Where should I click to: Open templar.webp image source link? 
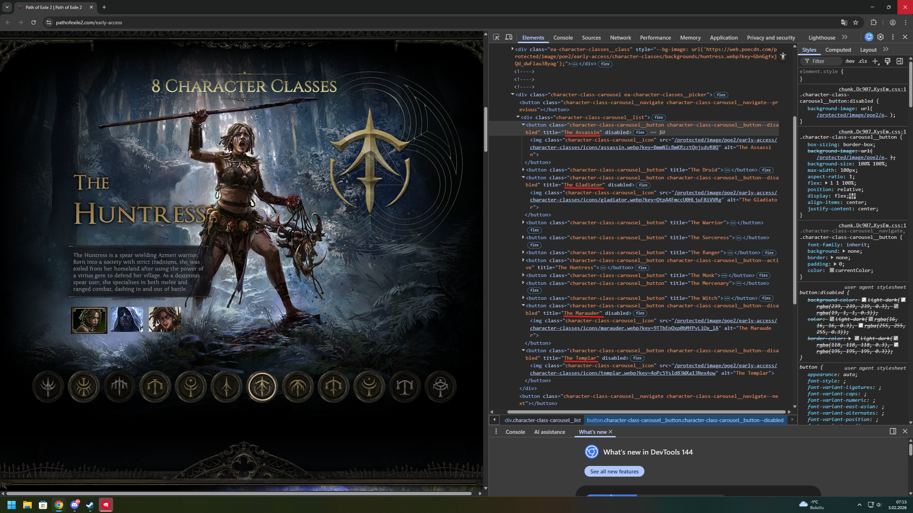[654, 369]
